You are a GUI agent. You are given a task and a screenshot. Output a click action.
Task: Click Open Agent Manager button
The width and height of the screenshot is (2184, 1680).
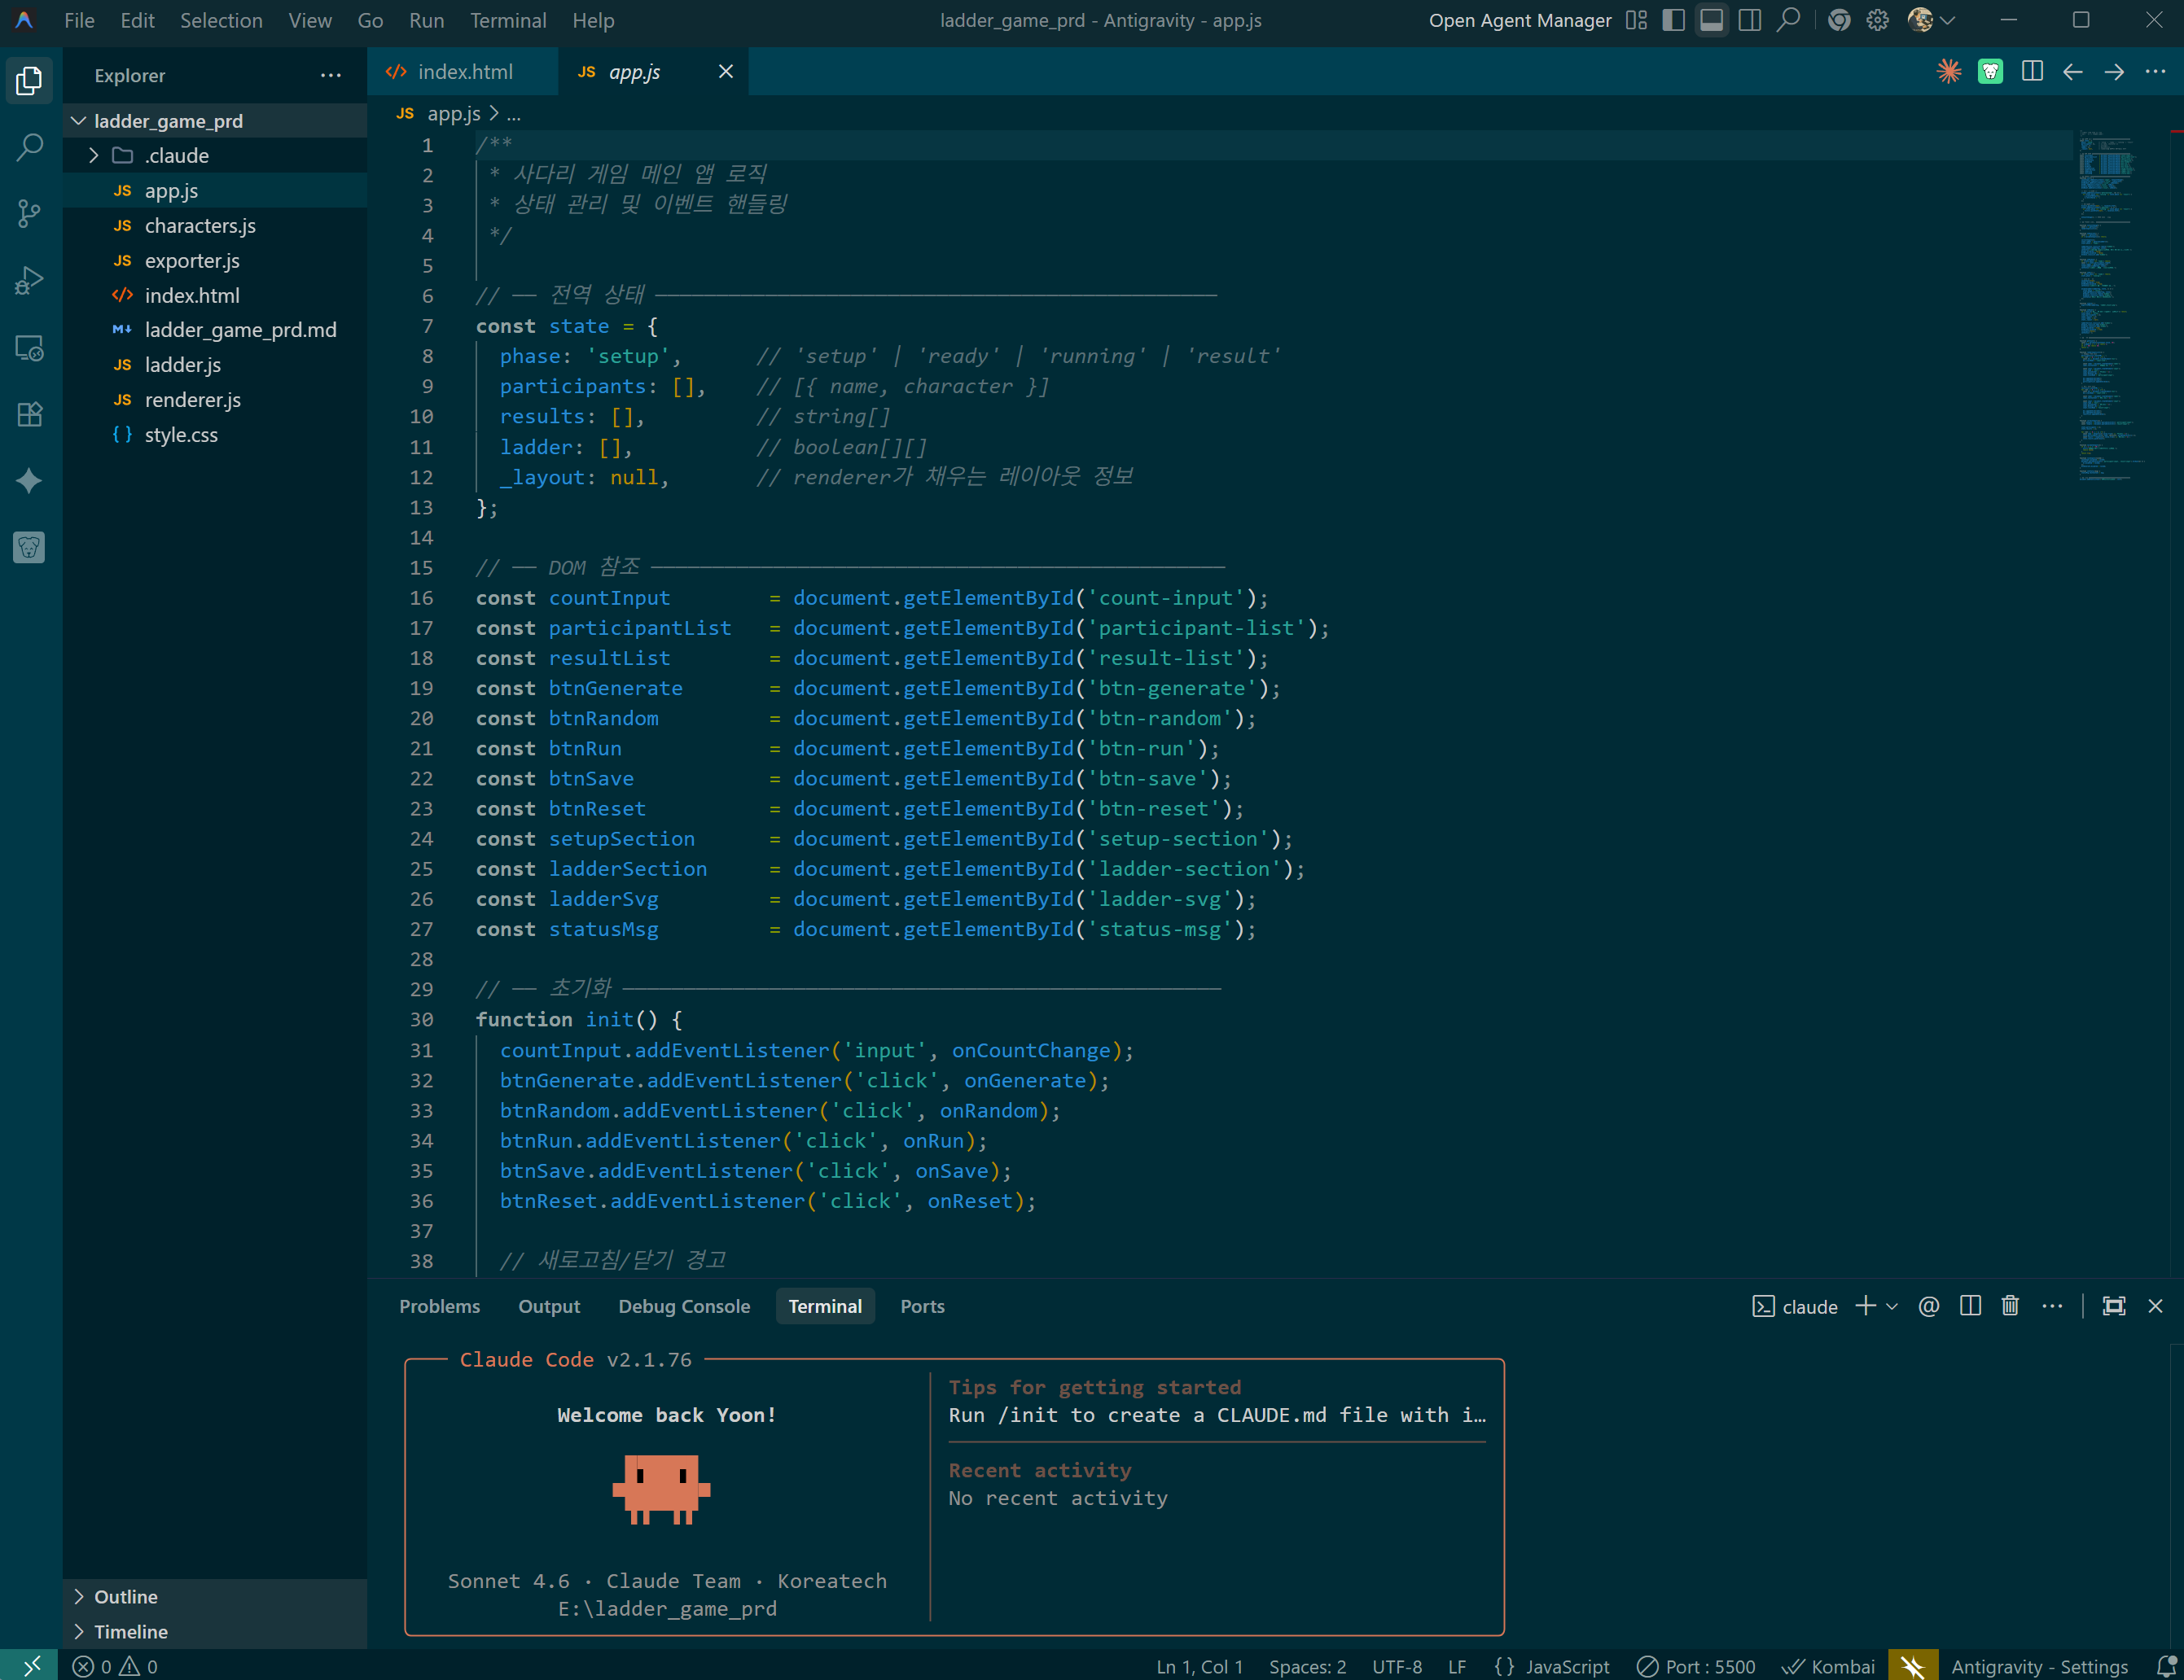1519,20
